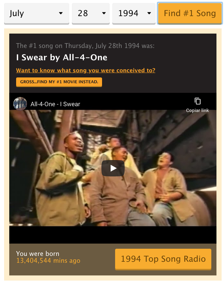Click the day dropdown arrow
Screen dimensions: 224x284
click(104, 13)
